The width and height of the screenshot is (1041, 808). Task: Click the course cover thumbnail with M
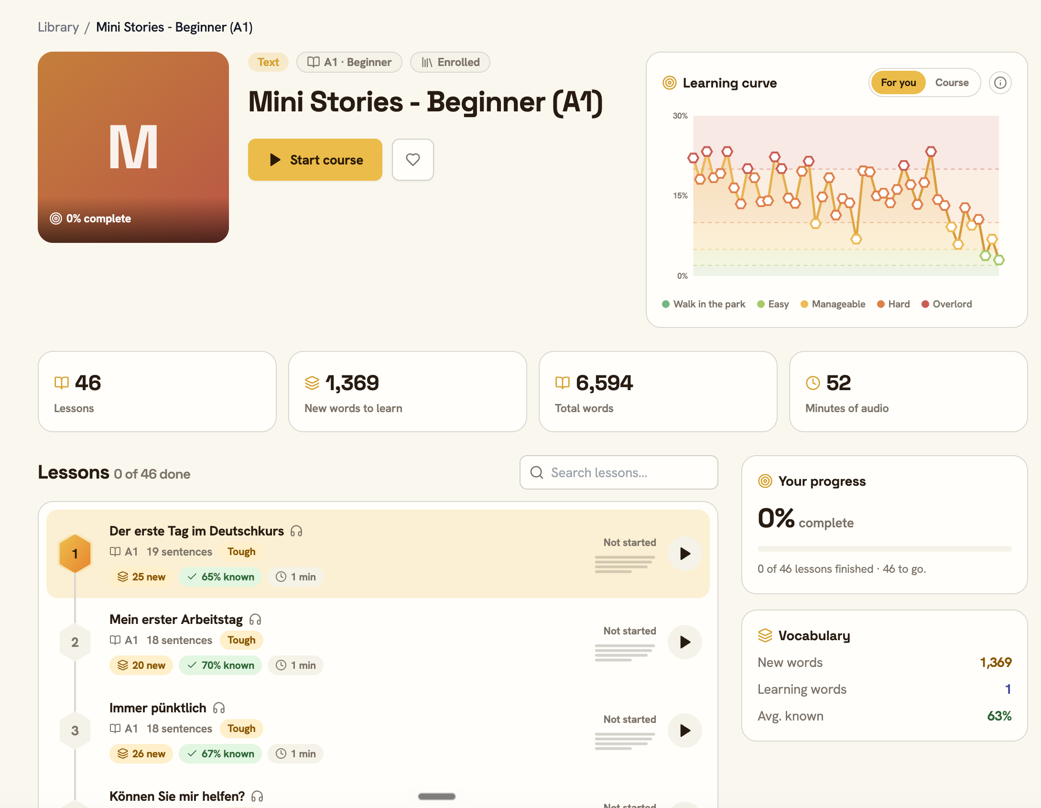133,147
